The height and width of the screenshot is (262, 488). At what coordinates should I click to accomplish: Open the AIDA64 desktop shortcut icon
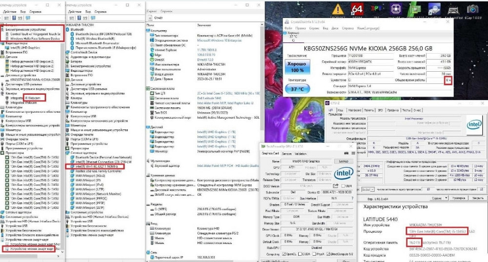click(x=357, y=9)
